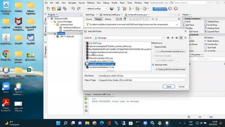The width and height of the screenshot is (225, 127).
Task: Click the stop icon in Output window
Action: [x=86, y=107]
